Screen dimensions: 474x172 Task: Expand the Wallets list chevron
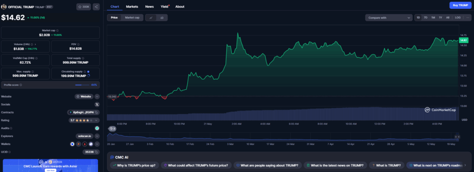pyautogui.click(x=97, y=144)
